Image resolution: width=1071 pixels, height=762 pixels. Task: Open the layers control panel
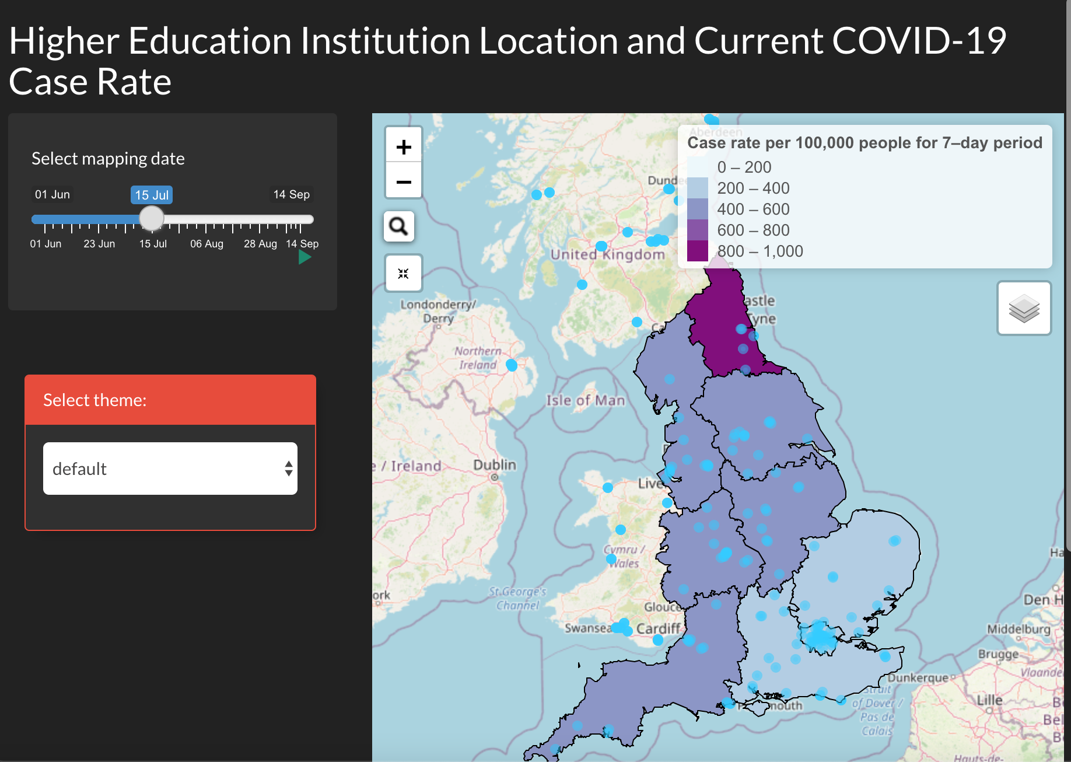(x=1024, y=308)
